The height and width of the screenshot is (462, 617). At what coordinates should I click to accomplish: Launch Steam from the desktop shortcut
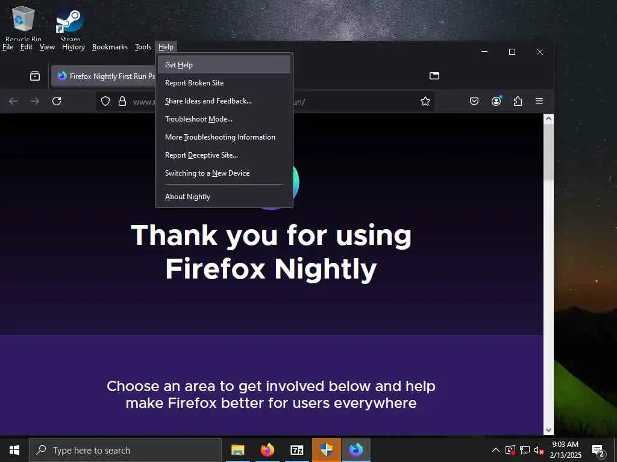click(x=70, y=23)
